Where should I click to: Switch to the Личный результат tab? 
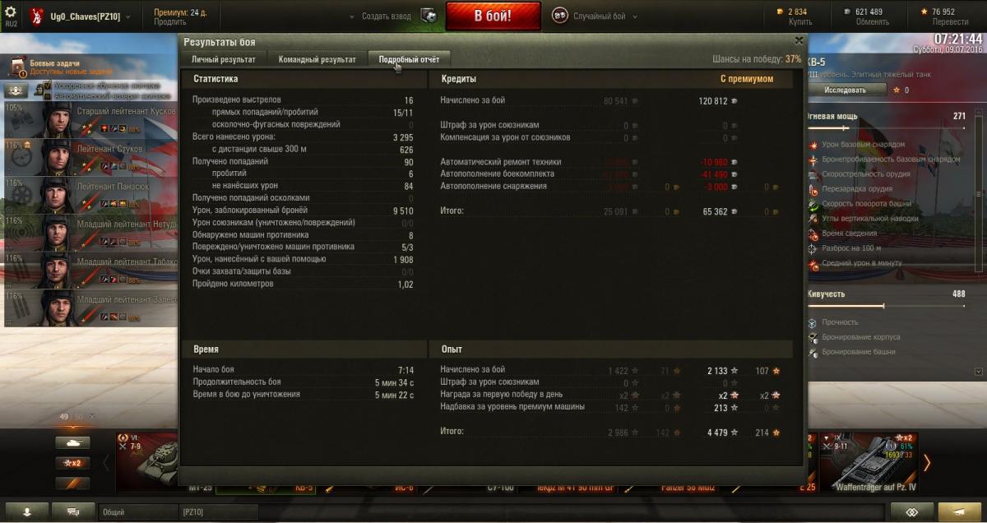click(x=224, y=59)
